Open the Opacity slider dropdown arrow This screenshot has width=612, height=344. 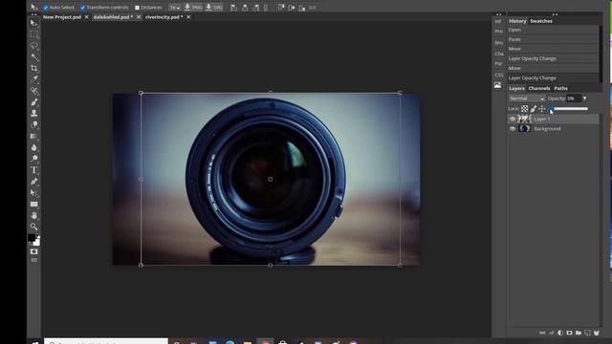(584, 98)
